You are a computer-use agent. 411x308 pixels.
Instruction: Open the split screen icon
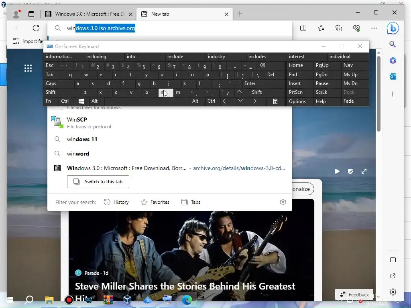click(x=303, y=28)
